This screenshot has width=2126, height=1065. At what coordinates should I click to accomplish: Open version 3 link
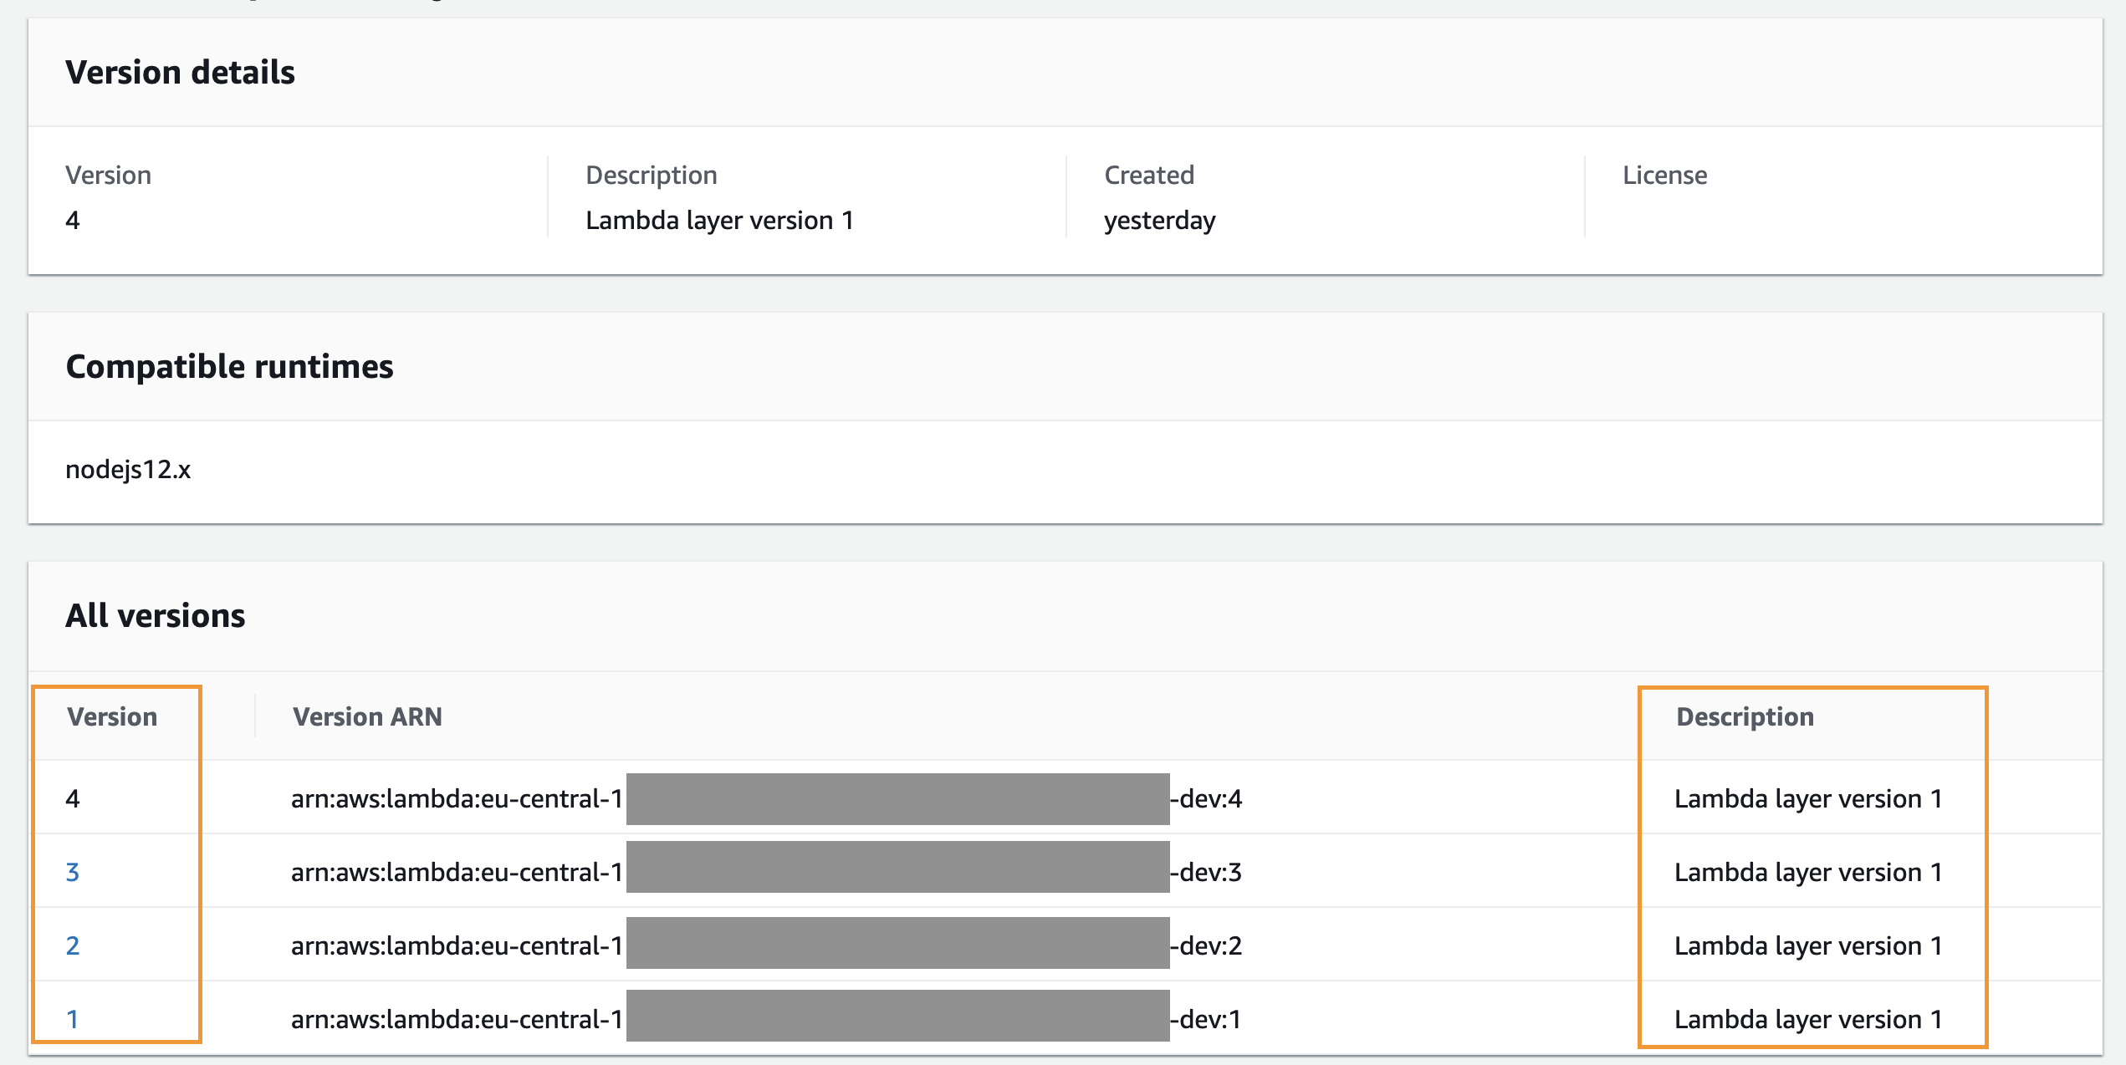point(73,872)
